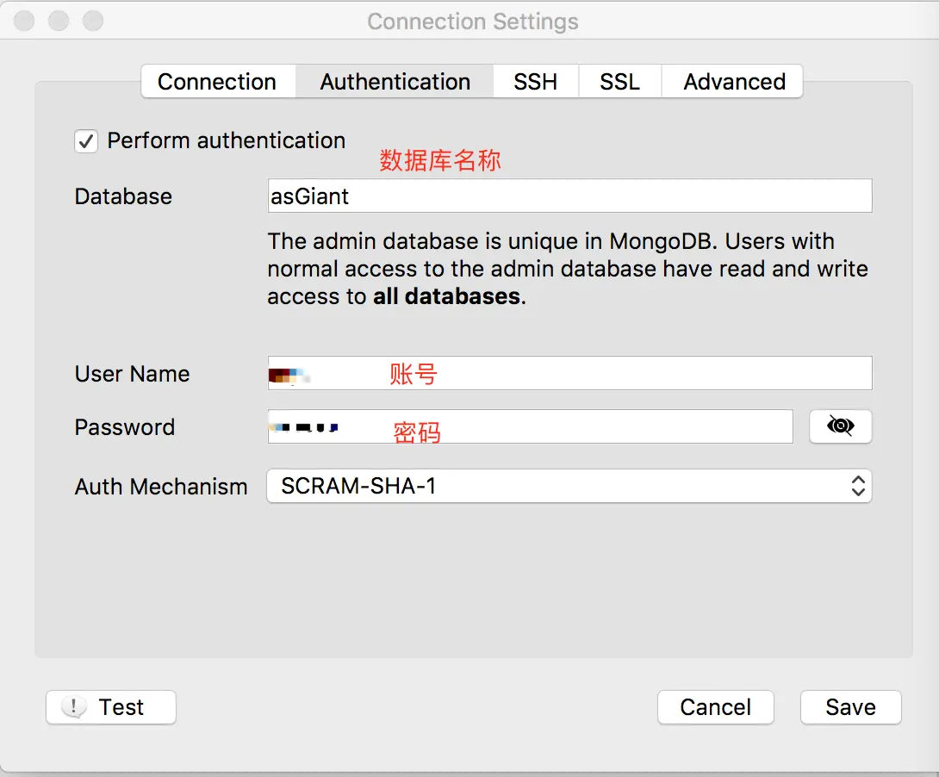The width and height of the screenshot is (939, 777).
Task: Go to the SSL tab
Action: coord(619,82)
